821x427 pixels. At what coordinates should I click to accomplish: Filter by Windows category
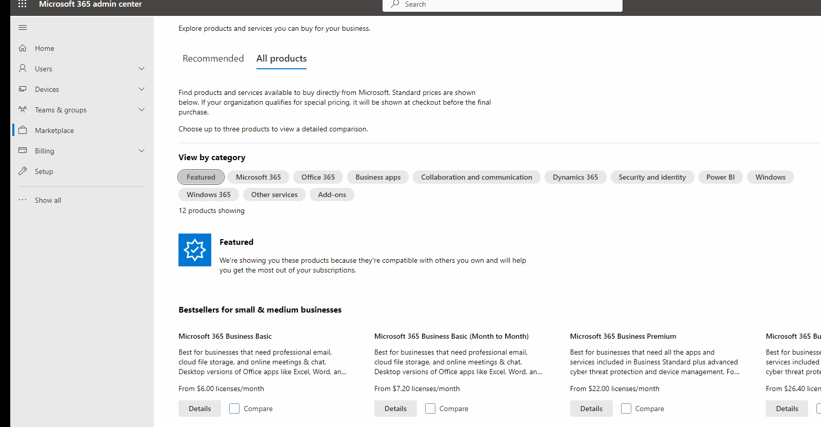pos(770,177)
